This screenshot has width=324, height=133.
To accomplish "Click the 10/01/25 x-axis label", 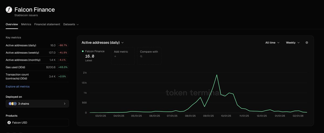I will pos(226,116).
